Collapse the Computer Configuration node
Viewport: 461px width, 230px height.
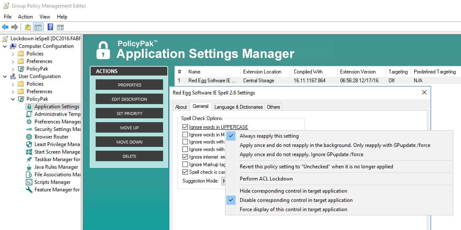[x=5, y=46]
